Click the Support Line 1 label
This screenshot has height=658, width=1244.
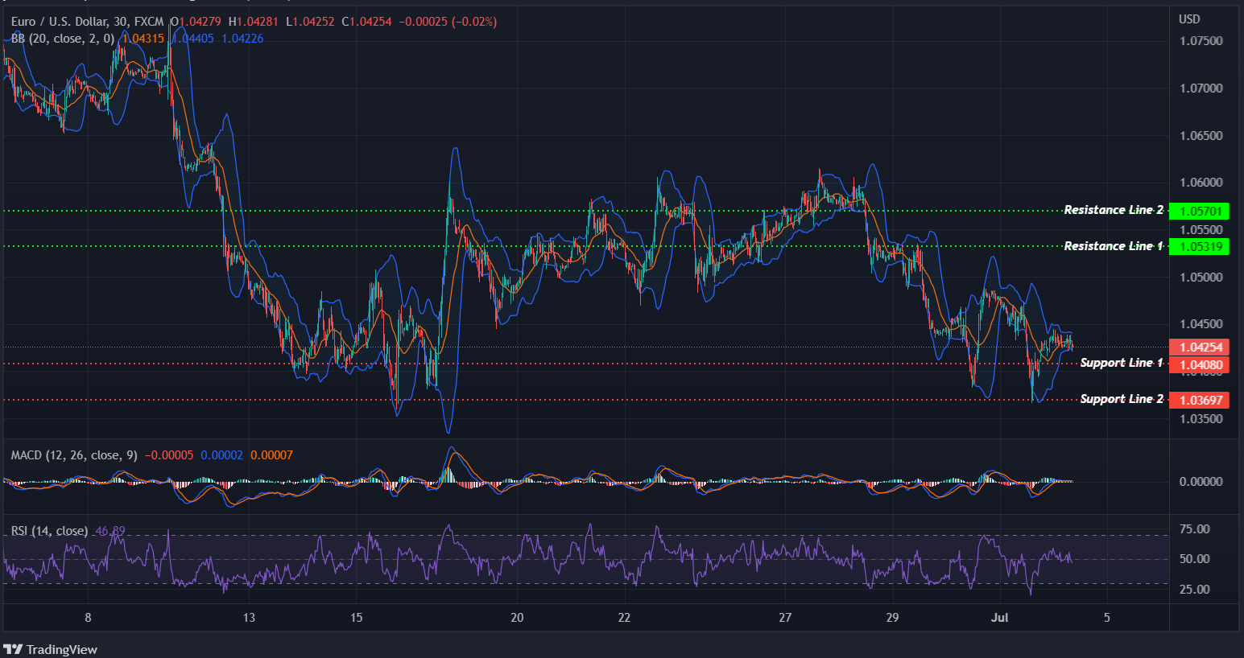coord(1122,363)
